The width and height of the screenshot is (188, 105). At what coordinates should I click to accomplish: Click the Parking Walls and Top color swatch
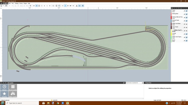171,17
